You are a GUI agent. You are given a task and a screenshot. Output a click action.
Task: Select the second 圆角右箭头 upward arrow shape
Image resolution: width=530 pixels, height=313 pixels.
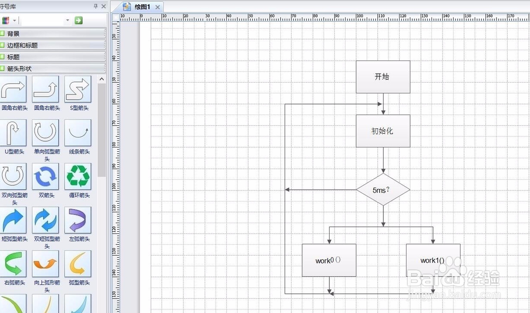[x=45, y=89]
